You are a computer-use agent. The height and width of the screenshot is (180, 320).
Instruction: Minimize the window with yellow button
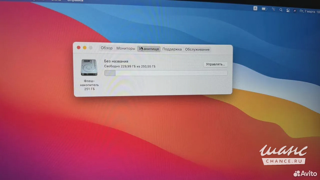tap(85, 48)
